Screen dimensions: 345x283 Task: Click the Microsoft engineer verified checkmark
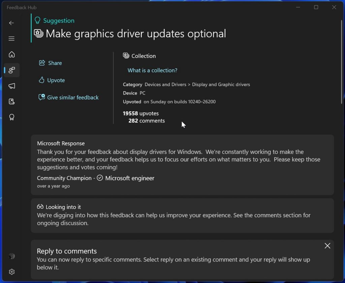[100, 178]
